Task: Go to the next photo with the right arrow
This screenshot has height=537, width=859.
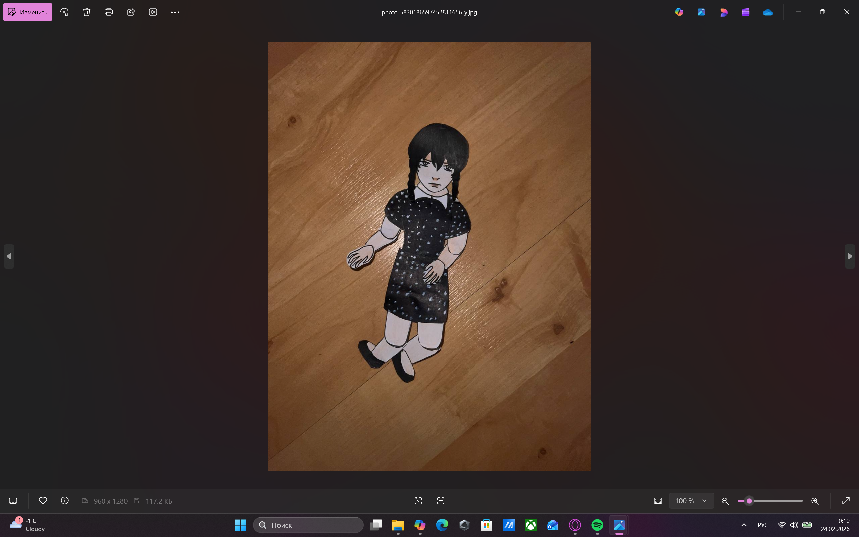Action: [850, 256]
